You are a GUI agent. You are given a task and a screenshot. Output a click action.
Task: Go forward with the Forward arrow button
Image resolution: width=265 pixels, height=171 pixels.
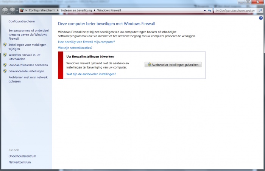pyautogui.click(x=12, y=11)
